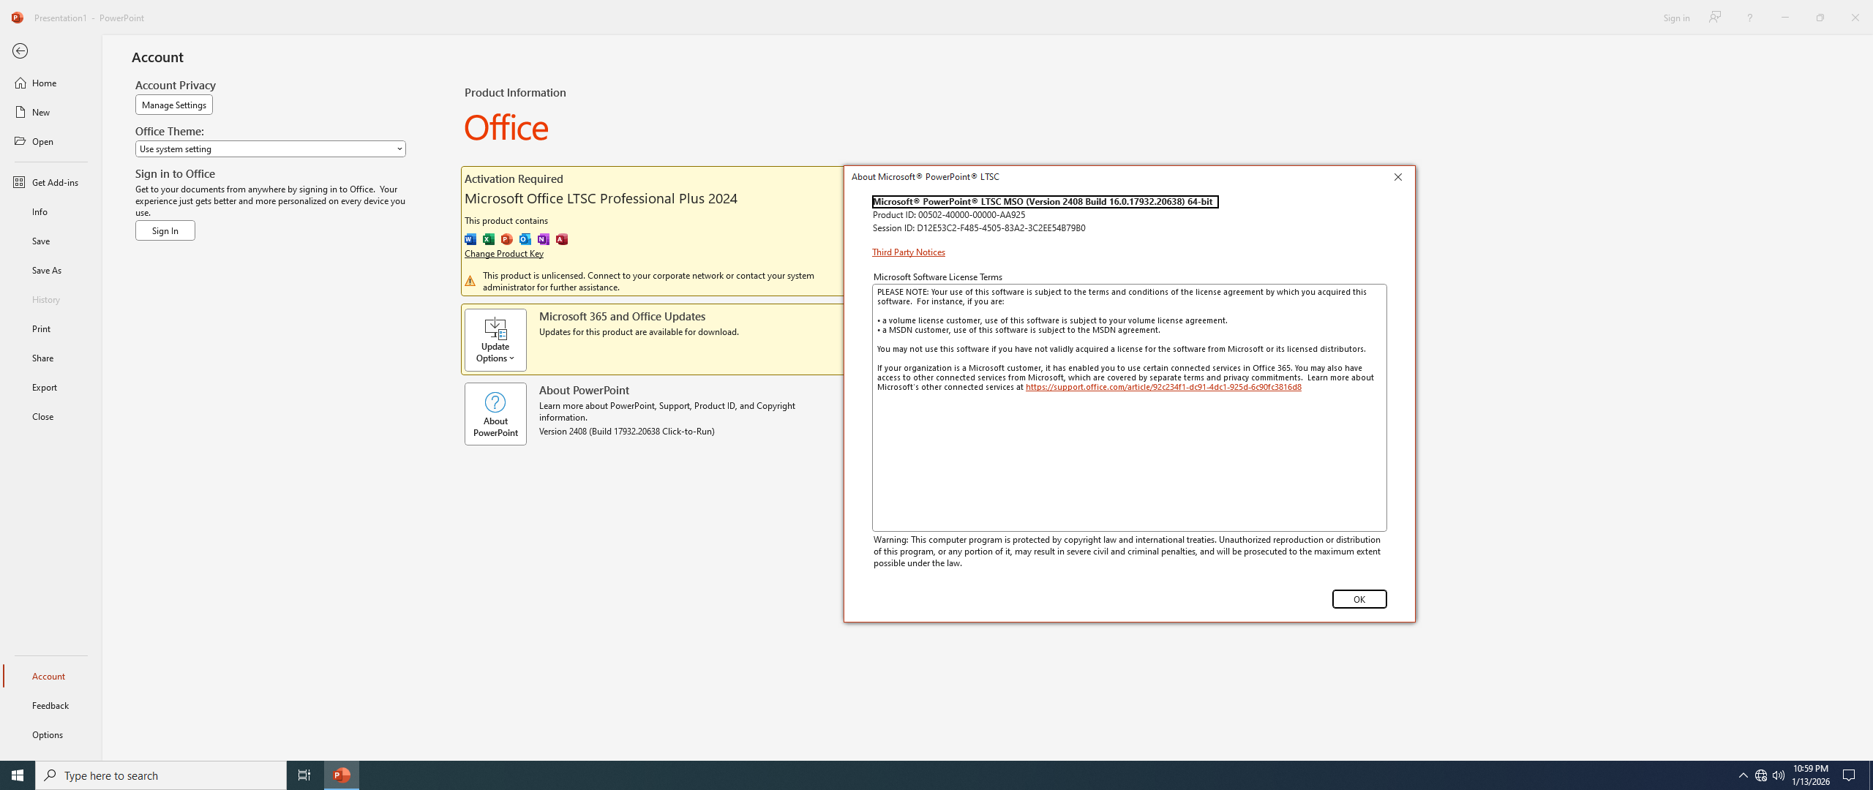This screenshot has width=1873, height=790.
Task: Click the taskbar search box
Action: (161, 775)
